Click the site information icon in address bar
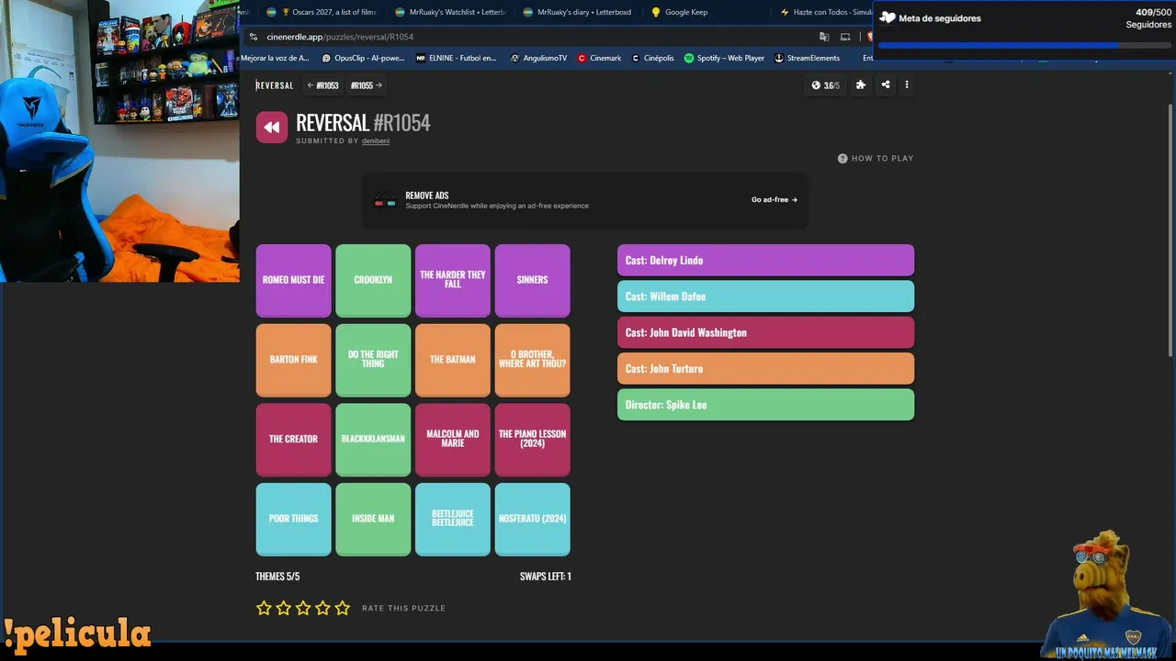This screenshot has height=661, width=1176. click(x=254, y=37)
